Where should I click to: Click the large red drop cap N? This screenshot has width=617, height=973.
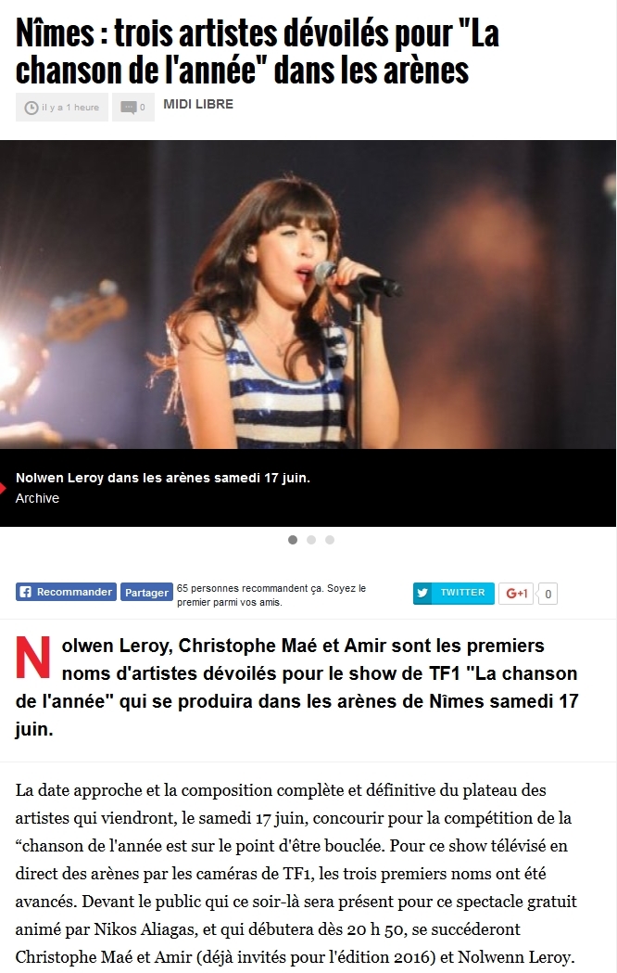[32, 657]
